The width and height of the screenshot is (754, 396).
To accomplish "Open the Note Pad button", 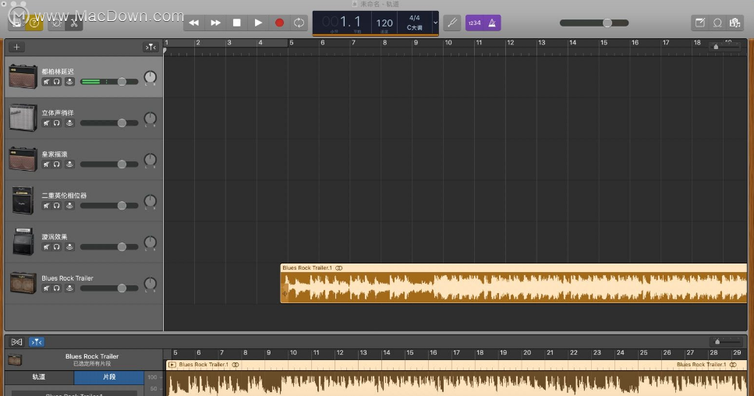I will (700, 23).
